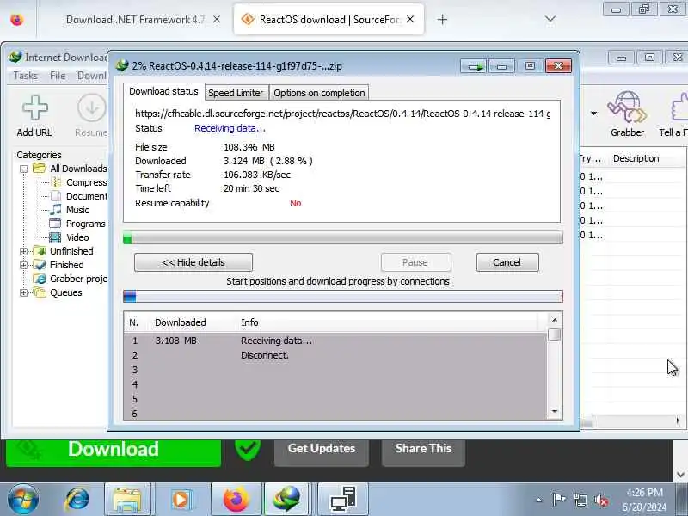Viewport: 688px width, 516px height.
Task: Click the download URL text in dialog
Action: [342, 114]
